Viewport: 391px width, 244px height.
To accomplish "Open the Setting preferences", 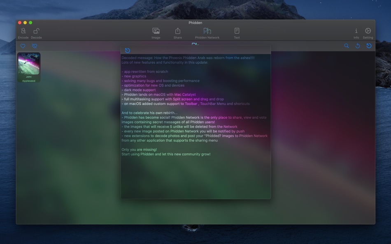I will pos(368,33).
